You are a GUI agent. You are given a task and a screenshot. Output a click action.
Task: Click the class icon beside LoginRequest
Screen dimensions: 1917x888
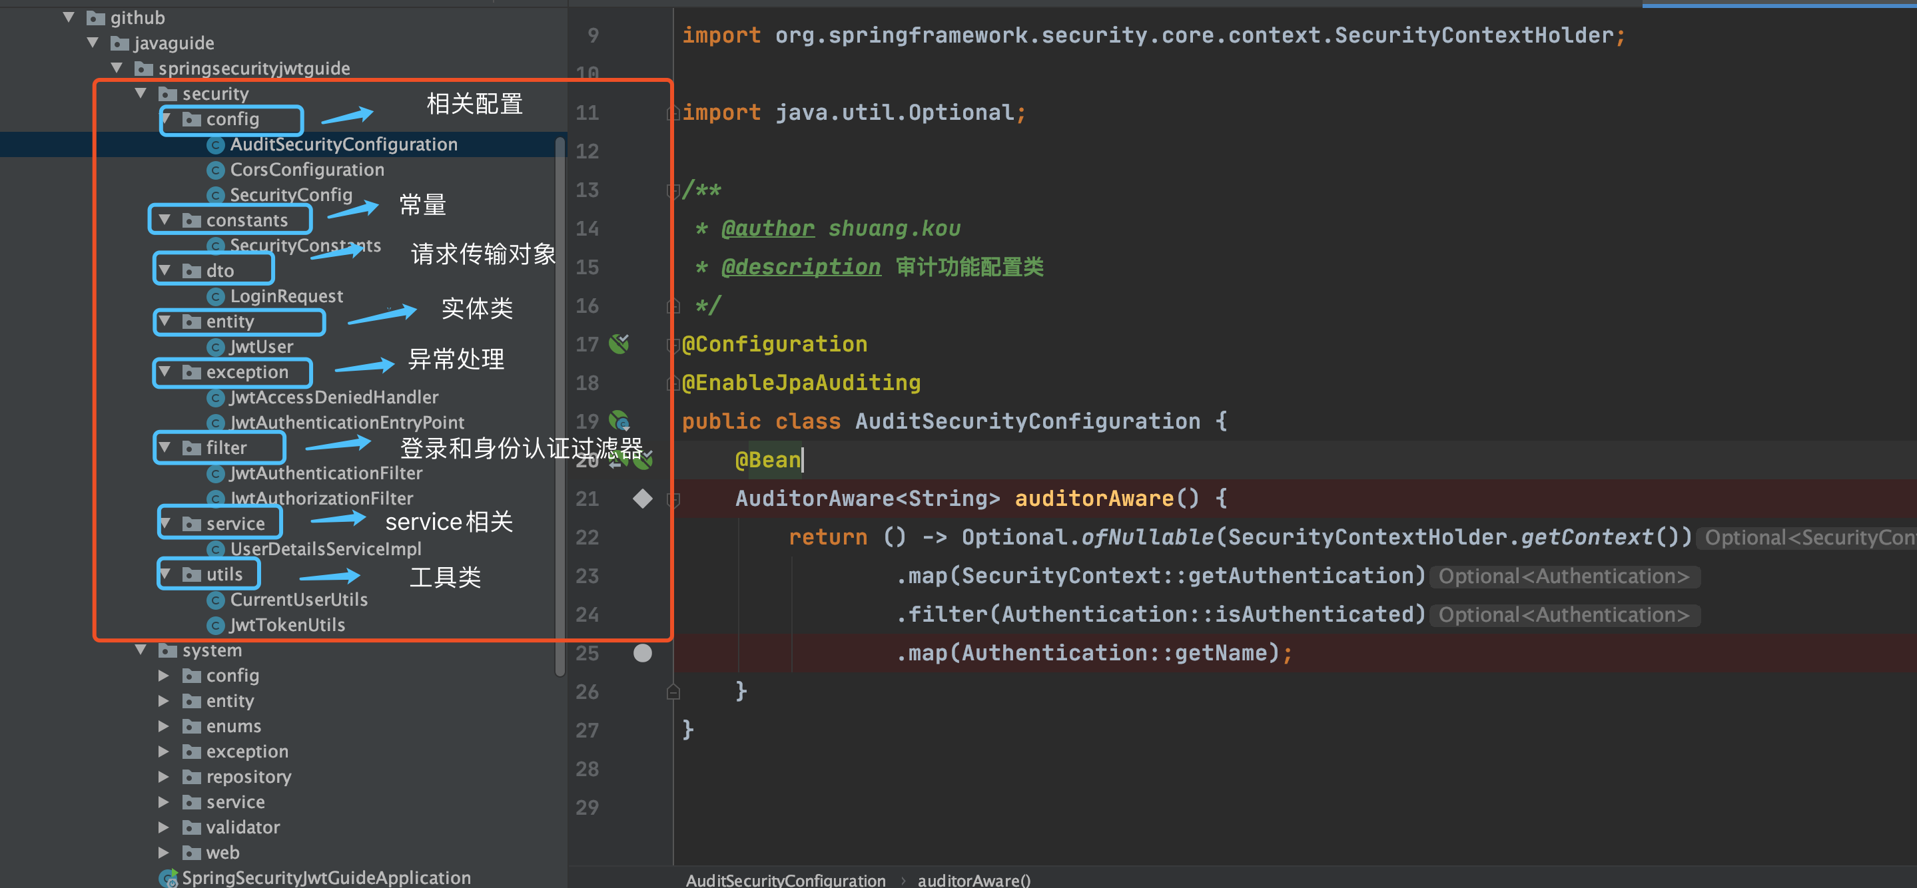[x=216, y=297]
